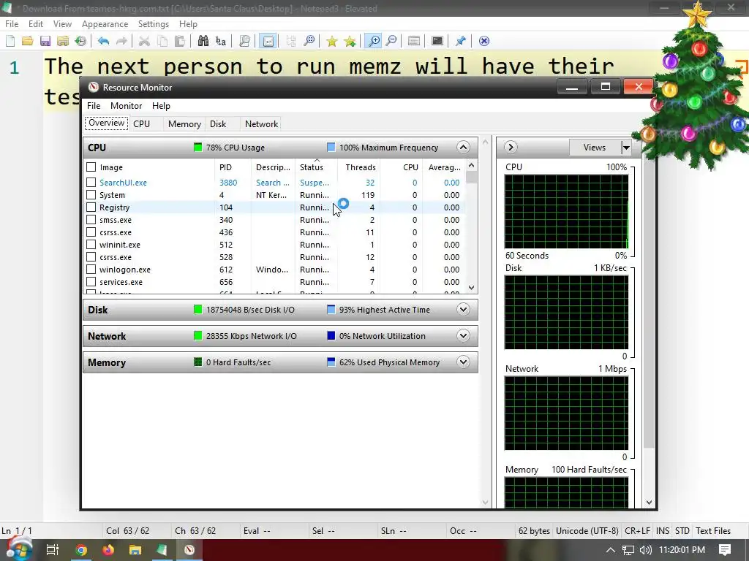
Task: Switch to the Disk tab
Action: (218, 124)
